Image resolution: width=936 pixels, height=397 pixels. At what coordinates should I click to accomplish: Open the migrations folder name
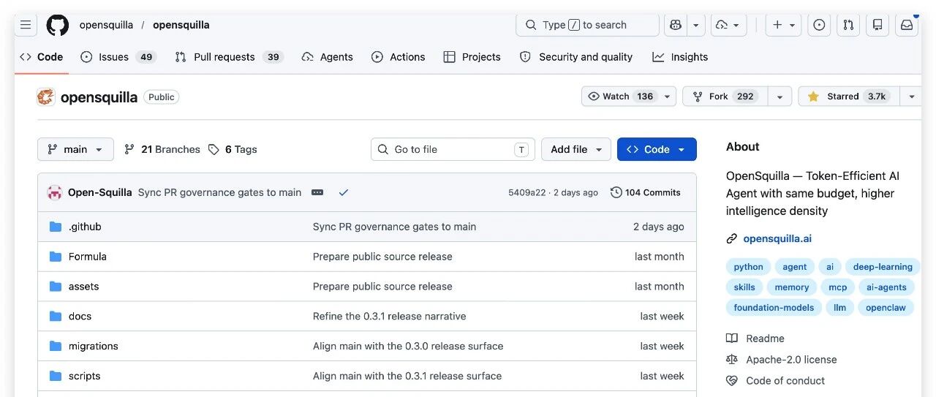tap(94, 346)
